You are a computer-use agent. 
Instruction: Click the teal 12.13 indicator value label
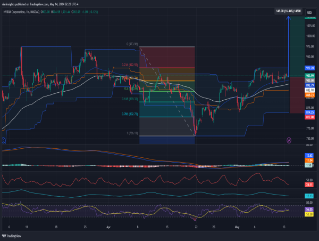(x=309, y=196)
